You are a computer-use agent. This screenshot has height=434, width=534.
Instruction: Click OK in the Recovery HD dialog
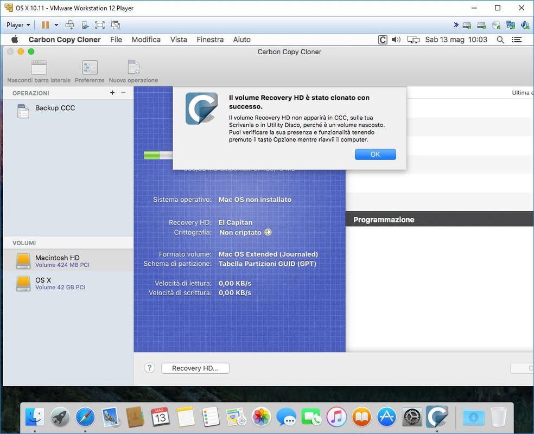pyautogui.click(x=376, y=154)
